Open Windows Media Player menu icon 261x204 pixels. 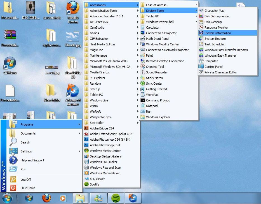click(x=86, y=173)
